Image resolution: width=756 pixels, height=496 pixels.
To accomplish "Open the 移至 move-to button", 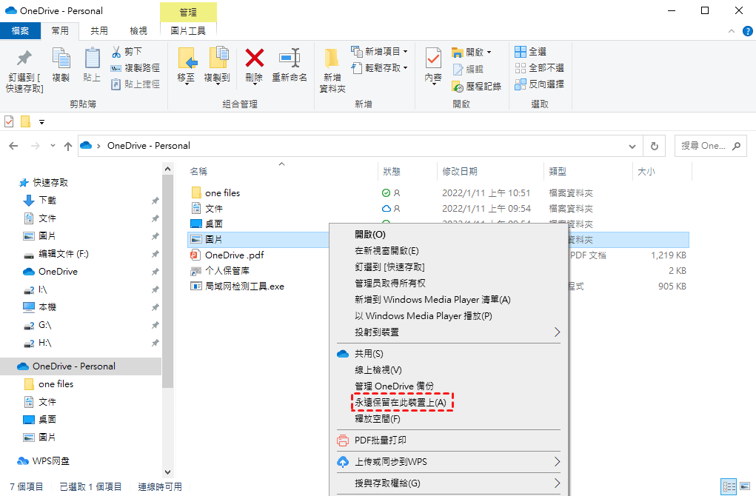I will click(x=186, y=65).
